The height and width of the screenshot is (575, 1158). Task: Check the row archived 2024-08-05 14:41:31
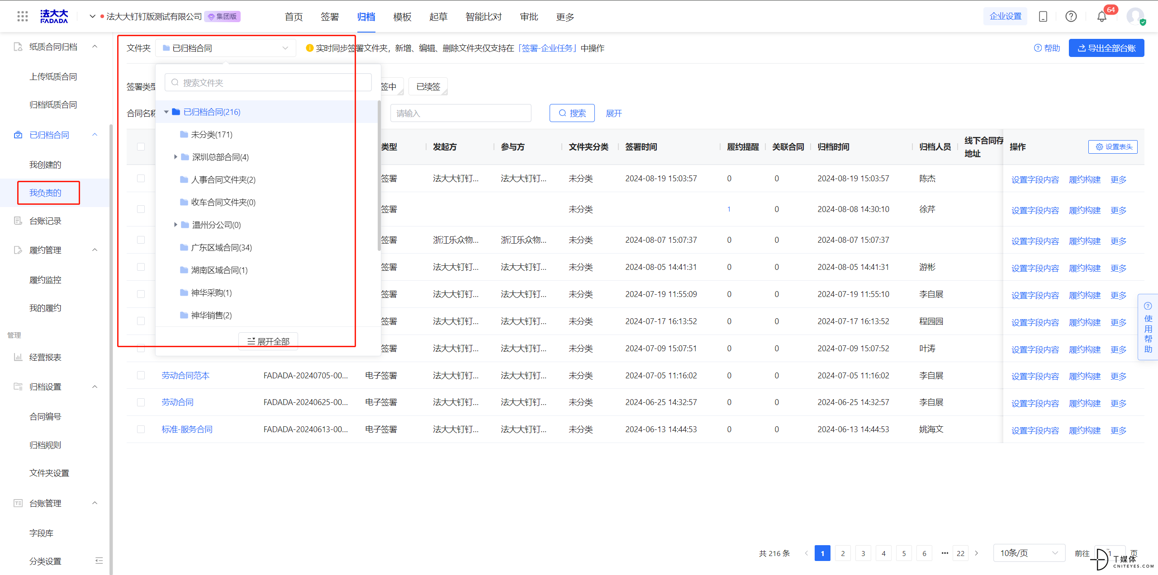click(x=141, y=267)
